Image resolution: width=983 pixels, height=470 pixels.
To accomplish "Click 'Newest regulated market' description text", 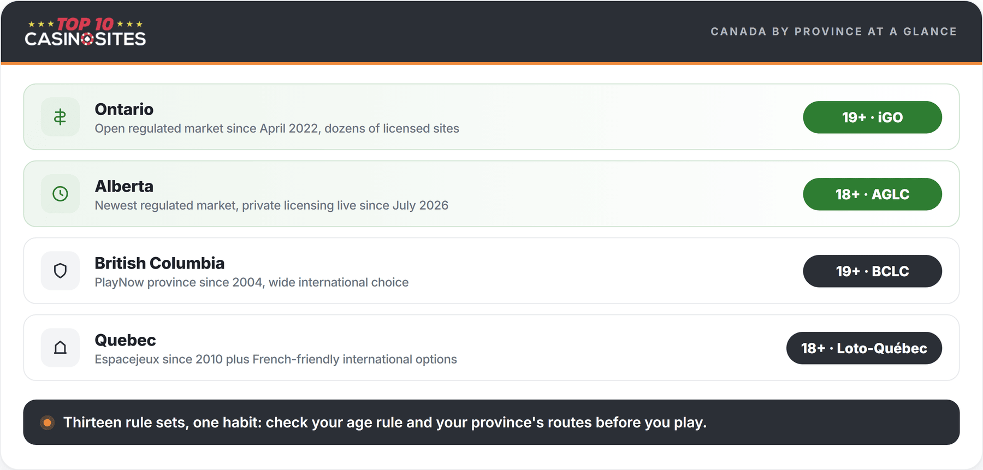I will point(271,205).
